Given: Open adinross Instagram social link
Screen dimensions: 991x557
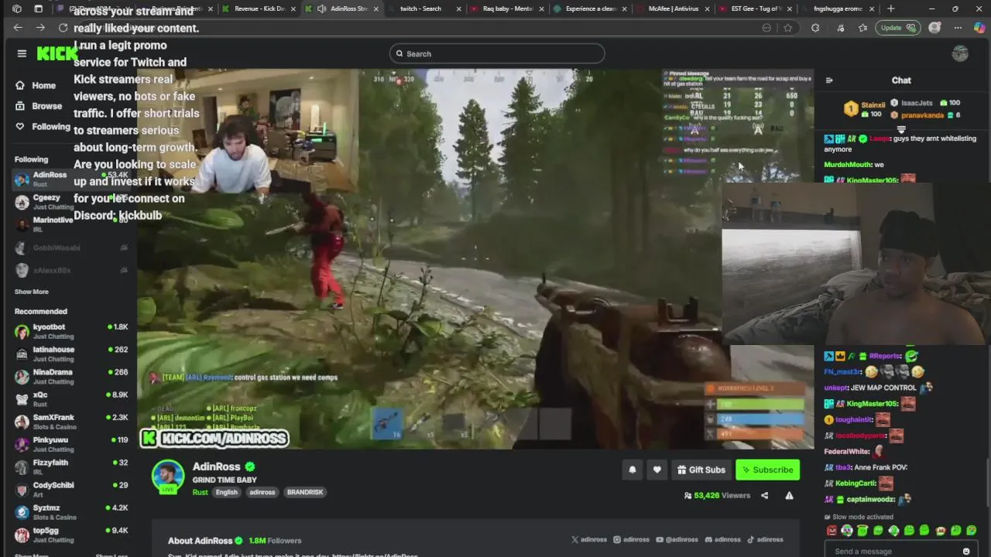Looking at the screenshot, I should point(632,539).
